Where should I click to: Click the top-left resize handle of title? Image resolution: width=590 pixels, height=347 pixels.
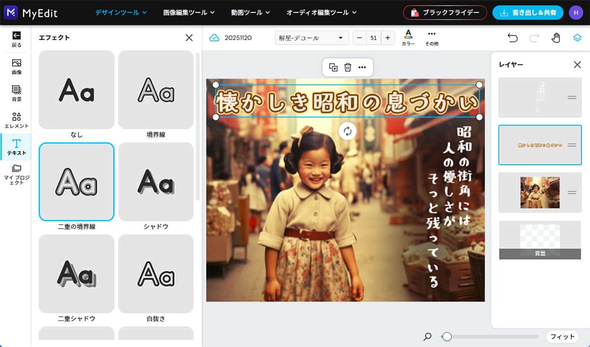point(216,85)
